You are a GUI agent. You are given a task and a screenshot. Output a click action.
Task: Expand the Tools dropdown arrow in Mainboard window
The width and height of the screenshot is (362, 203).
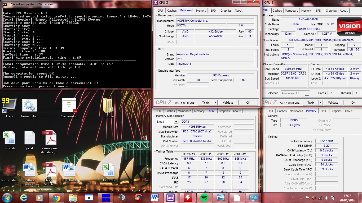(215, 103)
